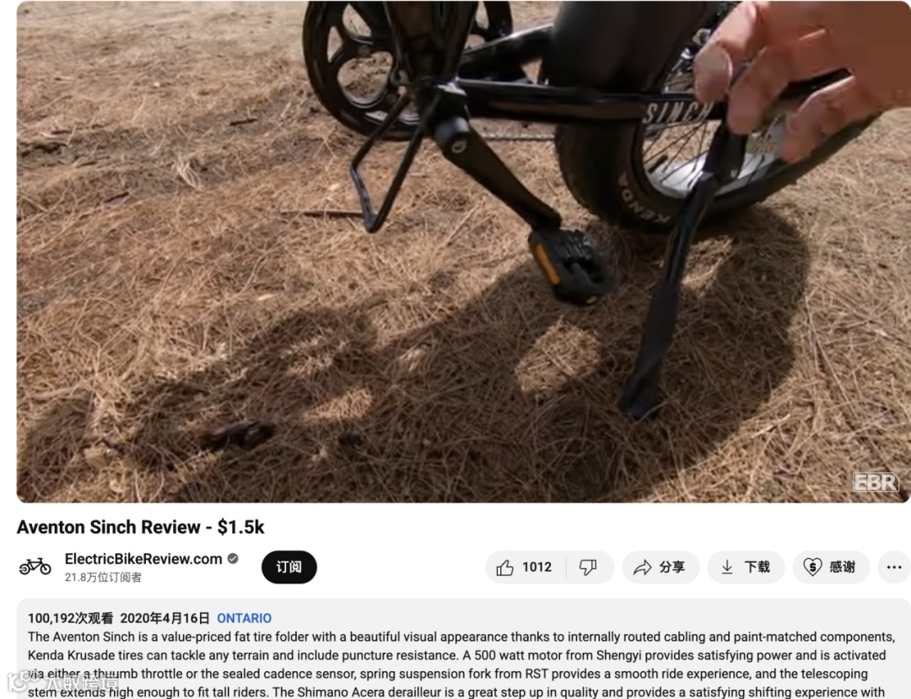The width and height of the screenshot is (911, 699).
Task: Click the ONTARIO location link
Action: (x=244, y=618)
